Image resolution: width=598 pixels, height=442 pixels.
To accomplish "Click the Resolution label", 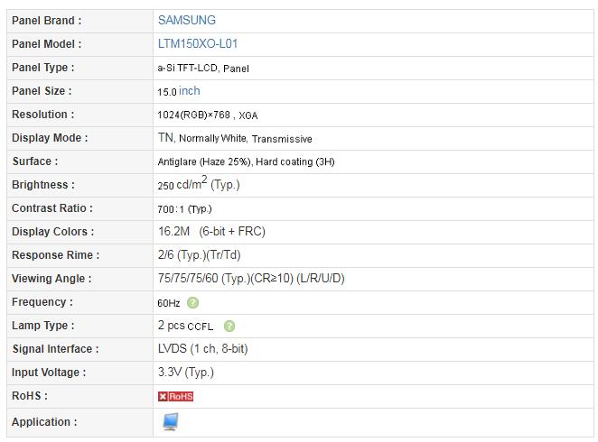I will (x=43, y=115).
